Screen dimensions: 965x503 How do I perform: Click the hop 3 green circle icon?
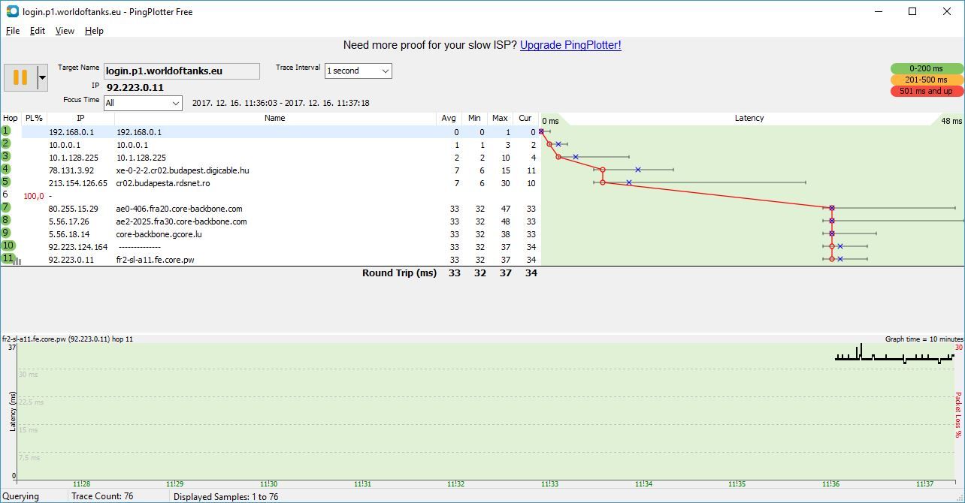coord(6,157)
